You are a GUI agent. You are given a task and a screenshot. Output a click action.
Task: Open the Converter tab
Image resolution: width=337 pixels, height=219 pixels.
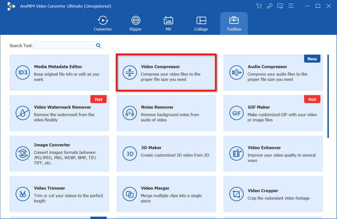[x=103, y=24]
